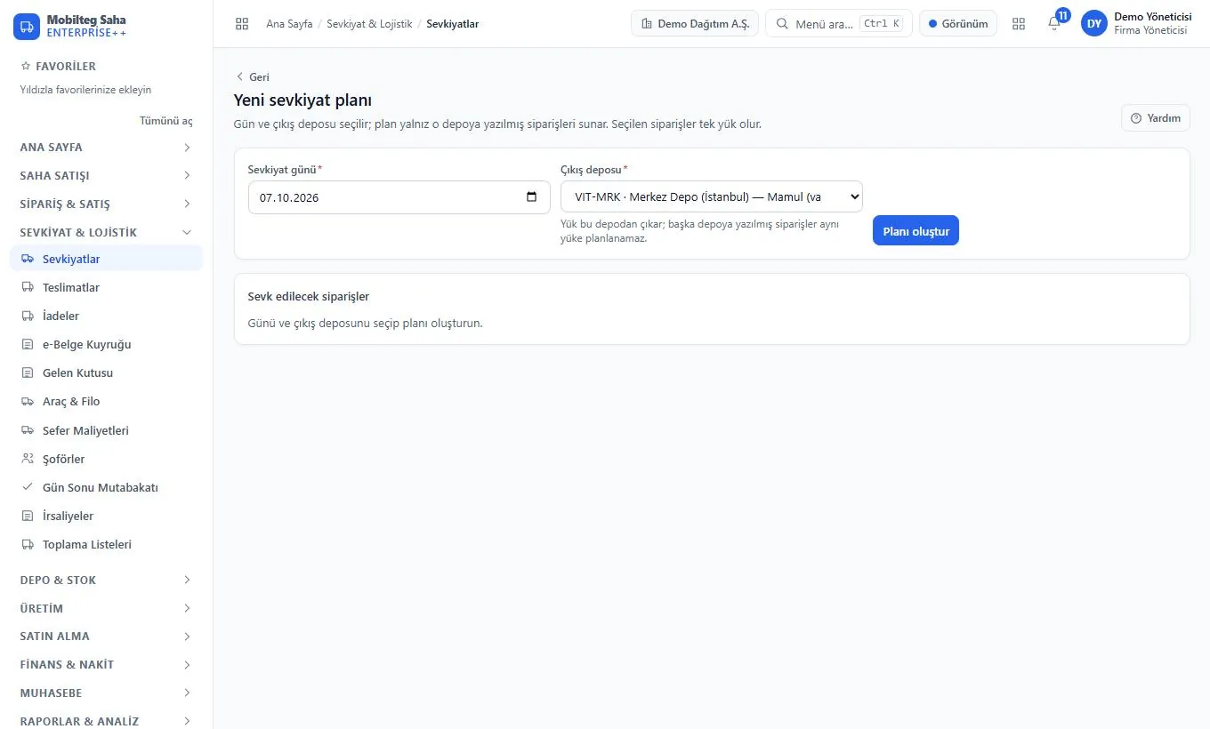The height and width of the screenshot is (729, 1210).
Task: Expand the RAPORLAR & ANALİZ section
Action: [106, 721]
